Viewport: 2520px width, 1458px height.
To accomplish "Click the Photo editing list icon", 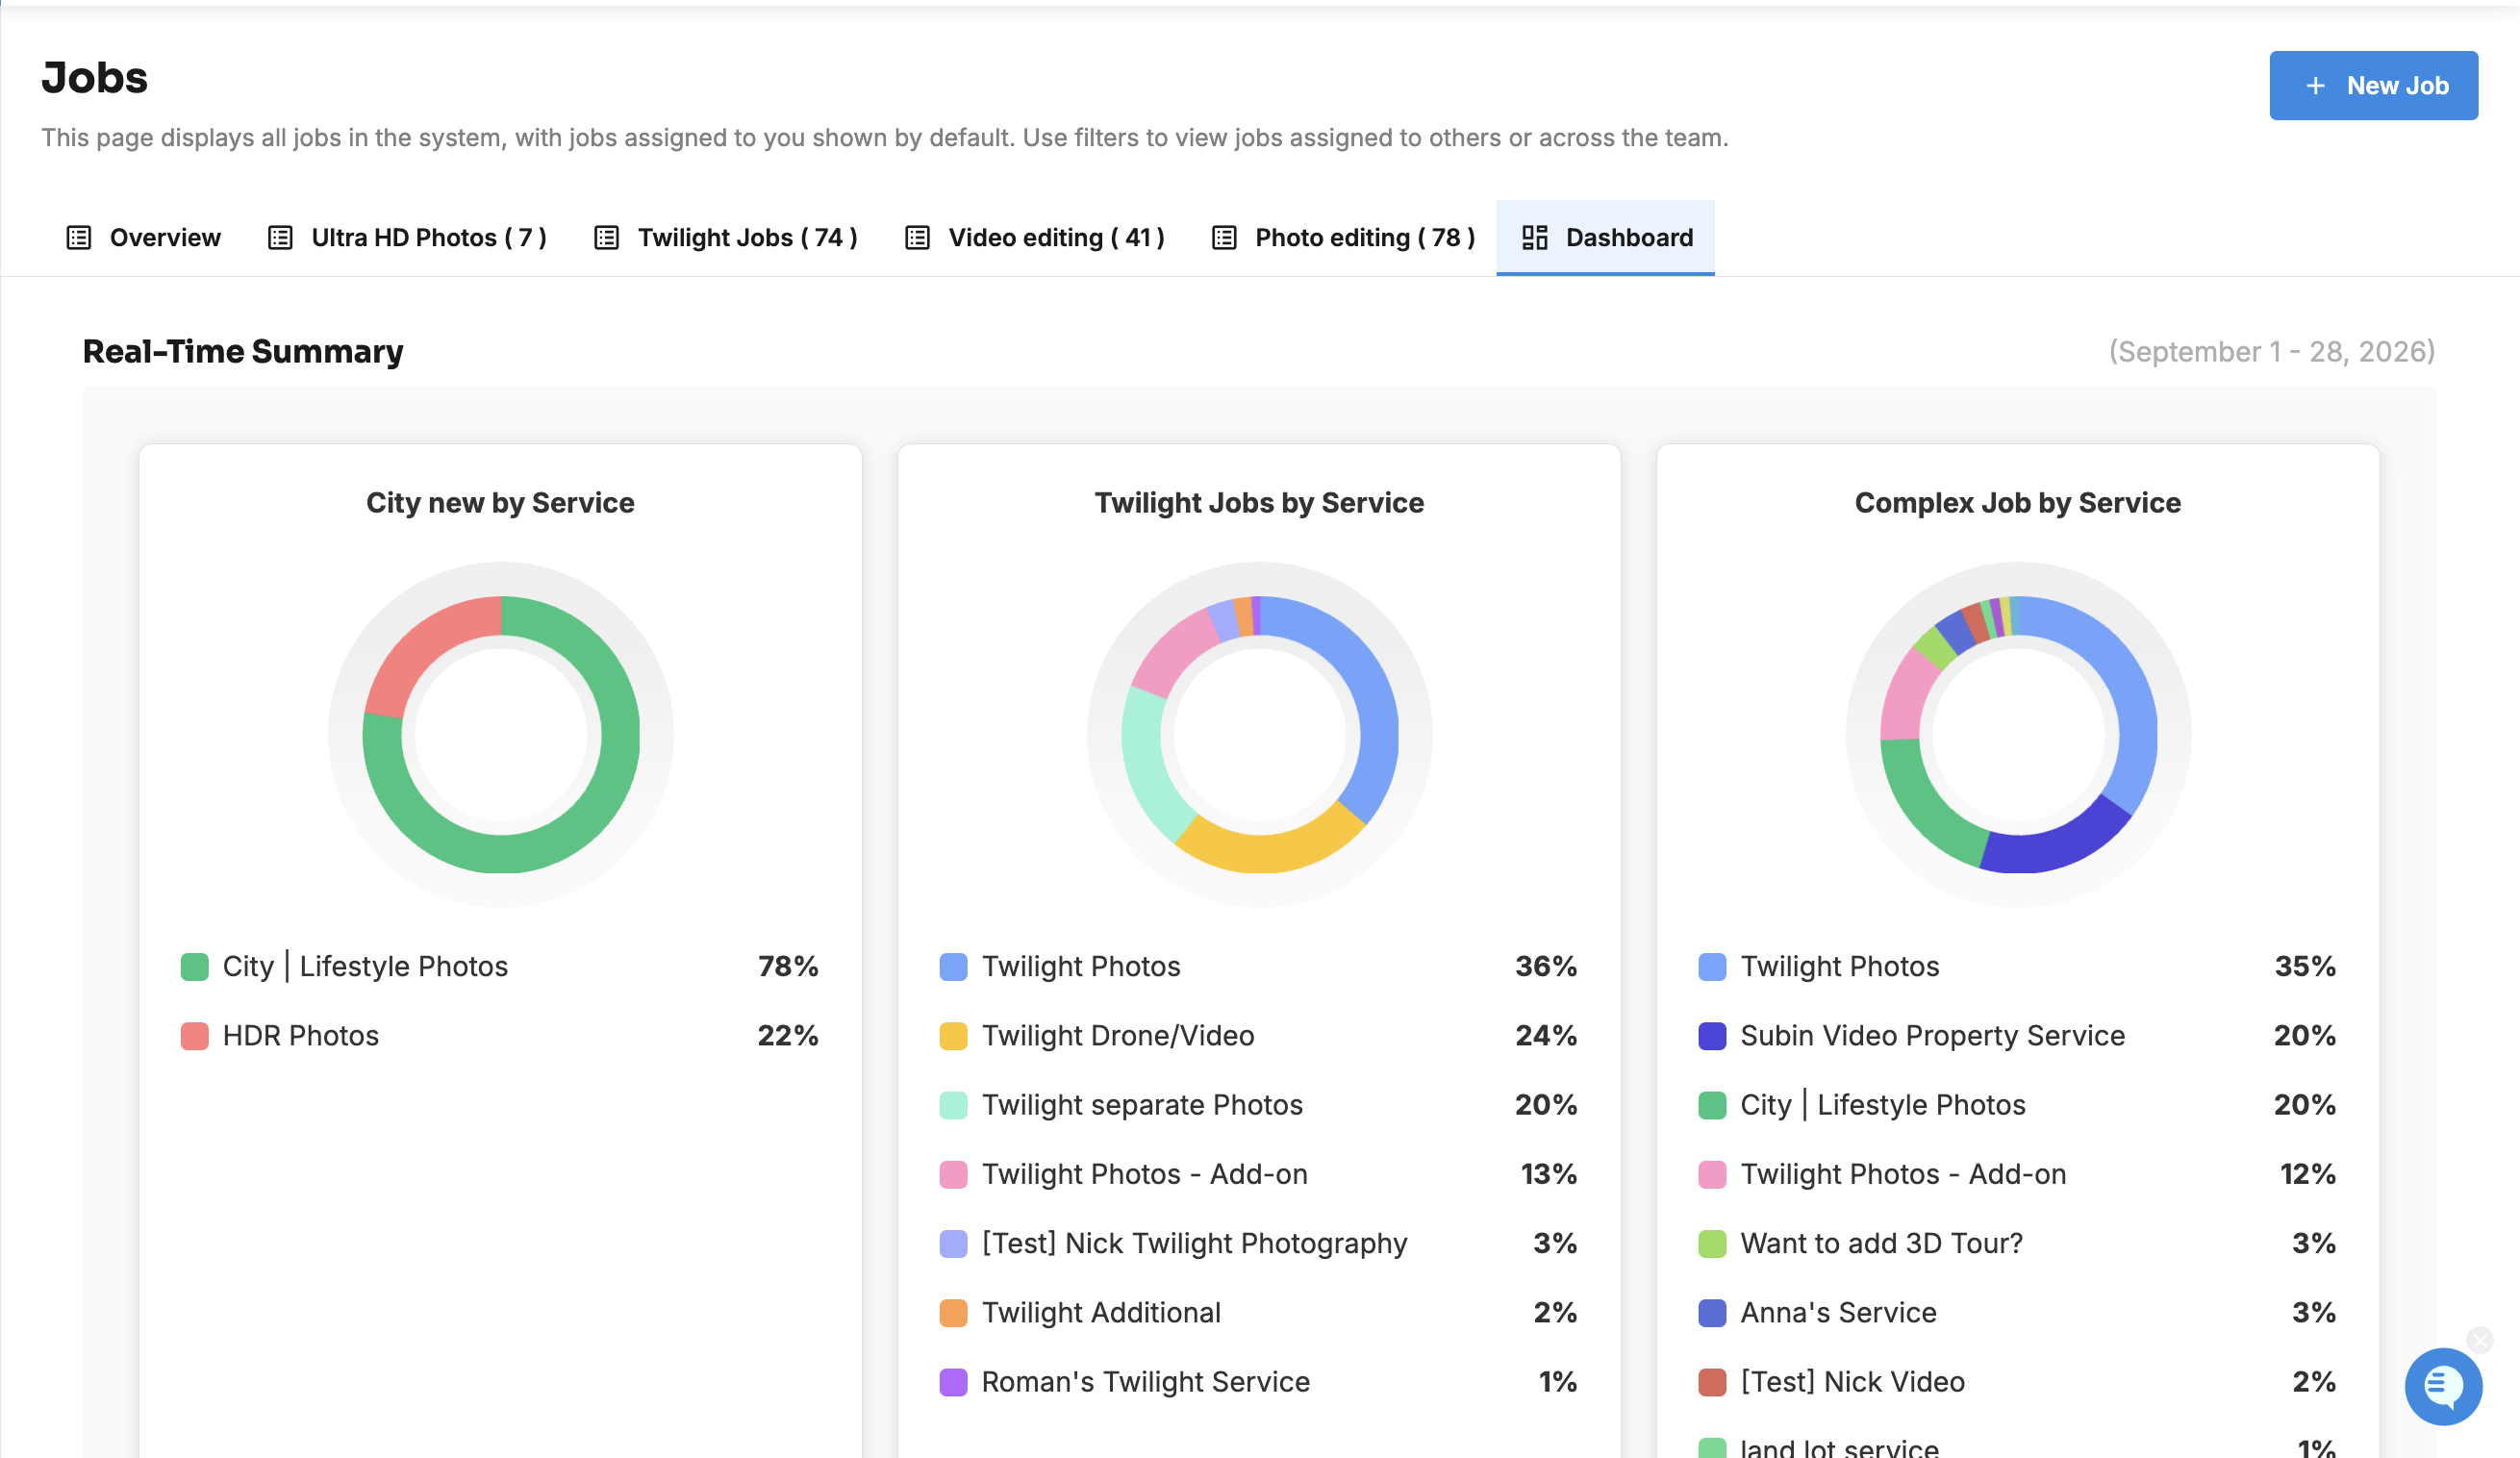I will pos(1224,238).
